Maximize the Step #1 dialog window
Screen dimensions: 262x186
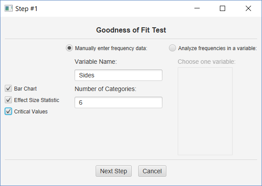[223, 8]
